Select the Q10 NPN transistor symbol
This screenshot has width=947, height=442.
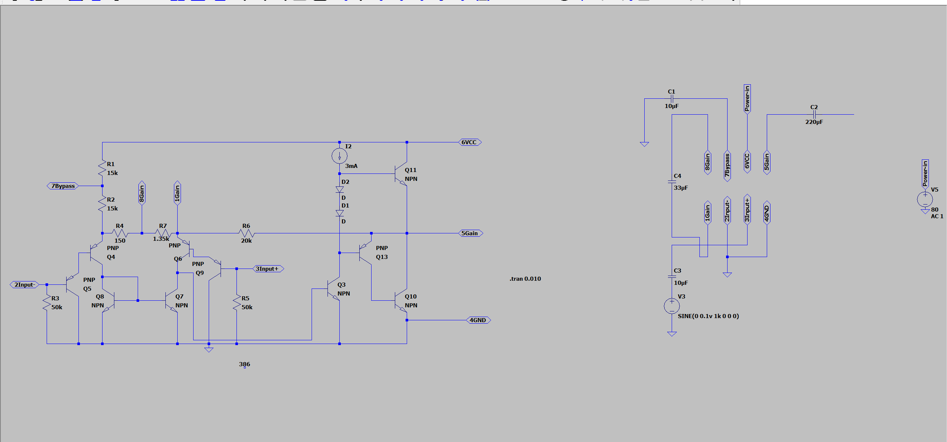[401, 300]
